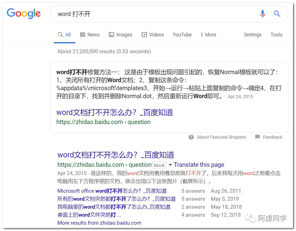
Task: Click the blue magnifier search button
Action: tap(277, 14)
